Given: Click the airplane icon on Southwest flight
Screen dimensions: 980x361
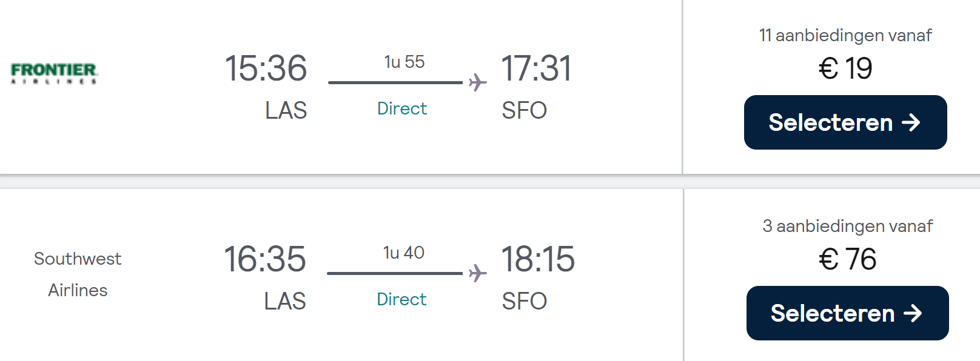Looking at the screenshot, I should pyautogui.click(x=478, y=273).
